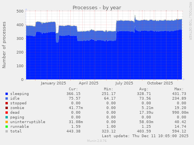The image size is (194, 145).
Task: Click the 'Last update' timestamp line
Action: [x=145, y=136]
